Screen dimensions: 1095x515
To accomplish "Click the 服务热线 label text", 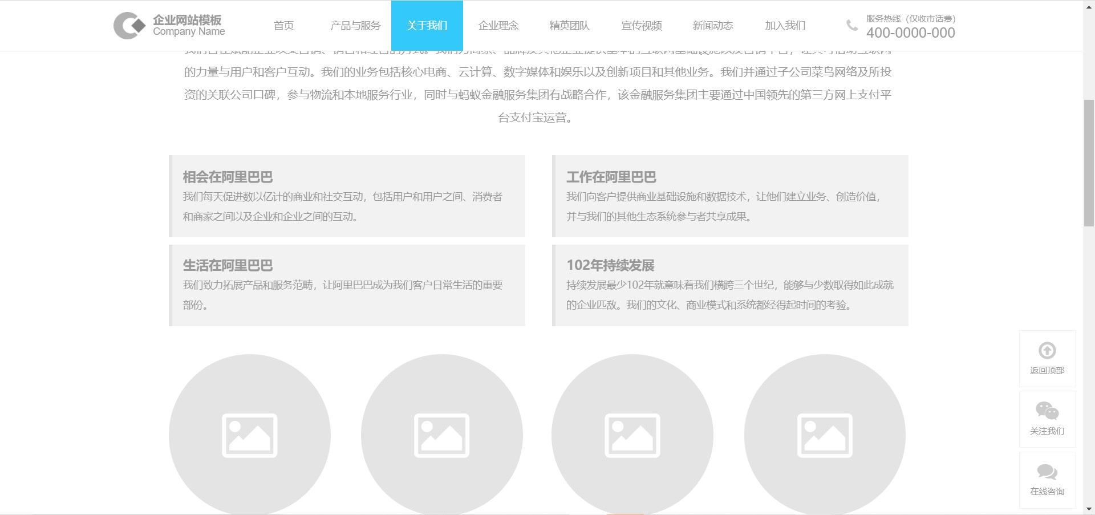I will coord(911,19).
